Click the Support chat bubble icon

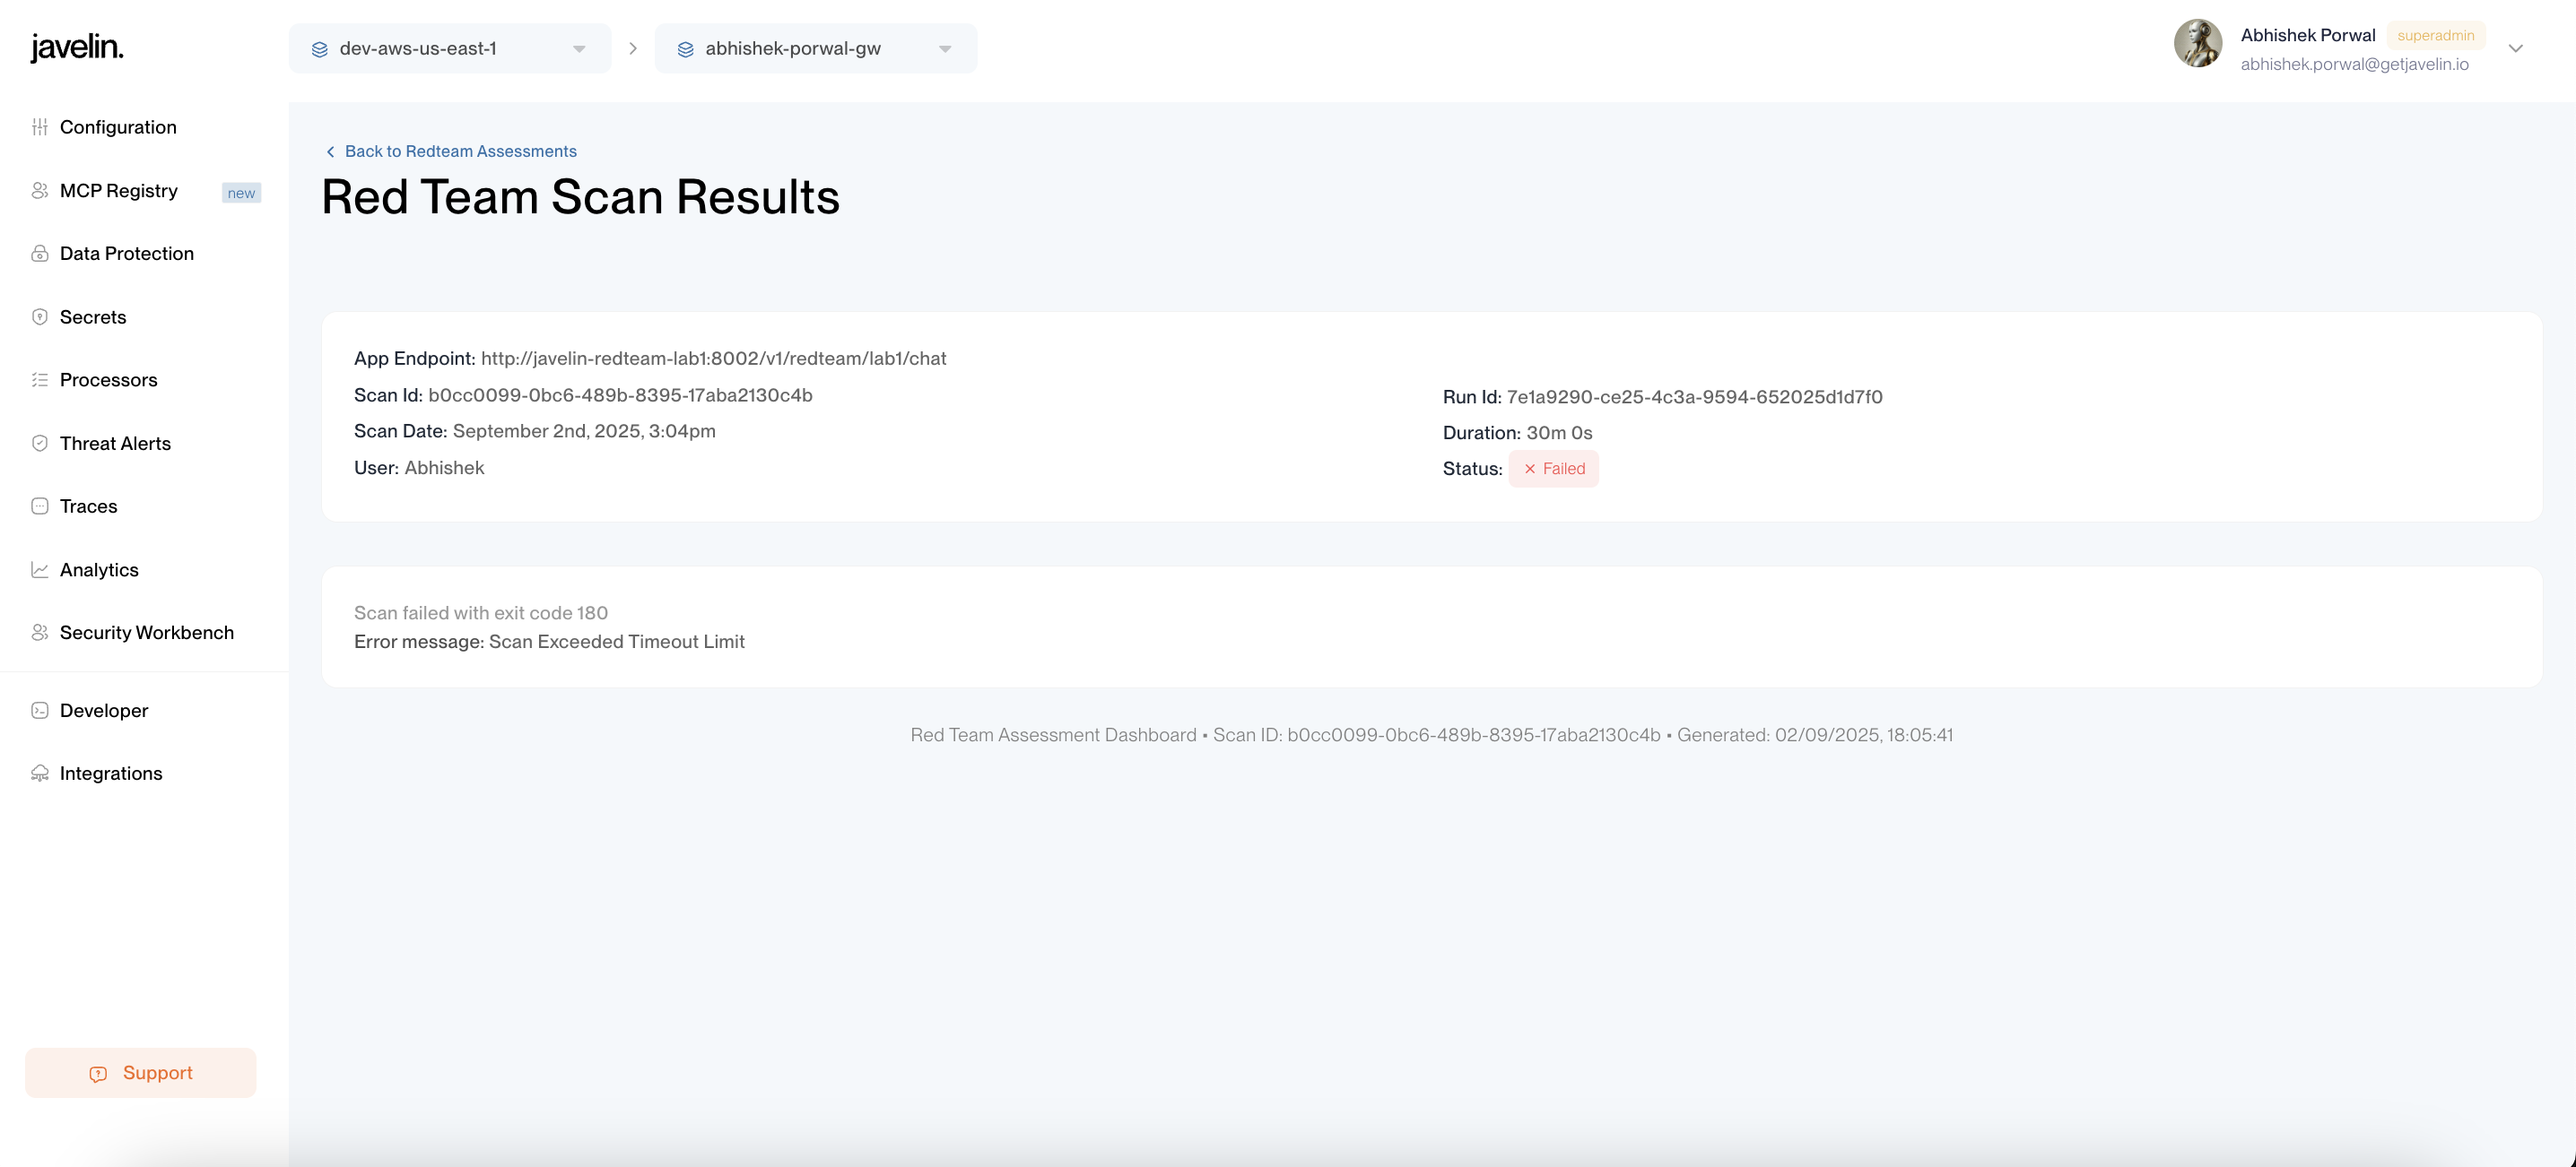point(98,1074)
